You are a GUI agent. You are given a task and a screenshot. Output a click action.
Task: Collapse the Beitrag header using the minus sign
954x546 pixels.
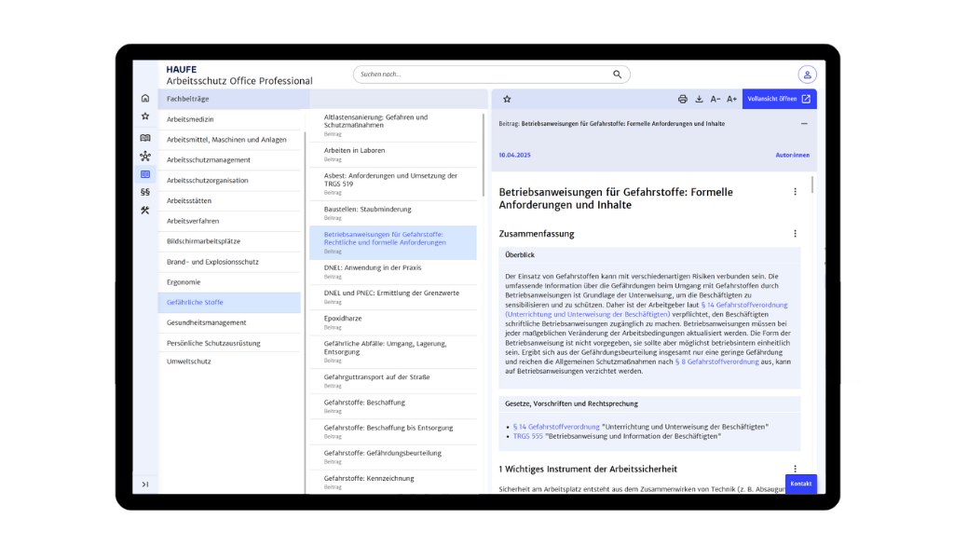pyautogui.click(x=804, y=123)
